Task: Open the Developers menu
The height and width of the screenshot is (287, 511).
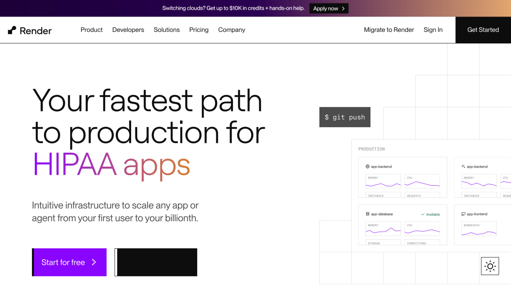Action: click(x=128, y=30)
